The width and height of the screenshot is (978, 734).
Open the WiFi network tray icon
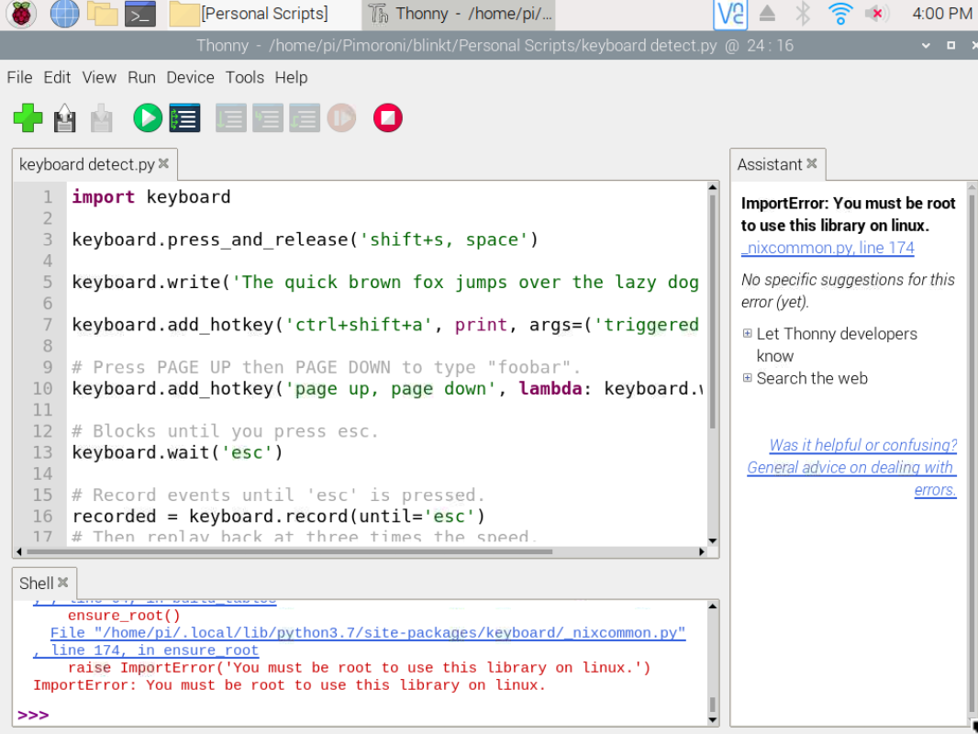[840, 14]
